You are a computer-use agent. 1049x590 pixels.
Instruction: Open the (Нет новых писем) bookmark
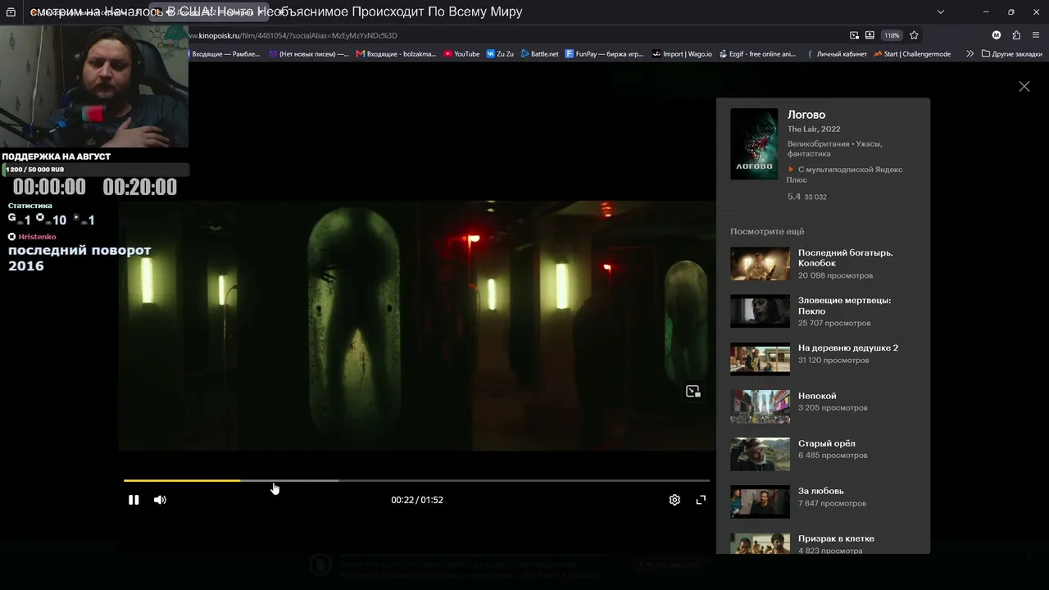(309, 54)
